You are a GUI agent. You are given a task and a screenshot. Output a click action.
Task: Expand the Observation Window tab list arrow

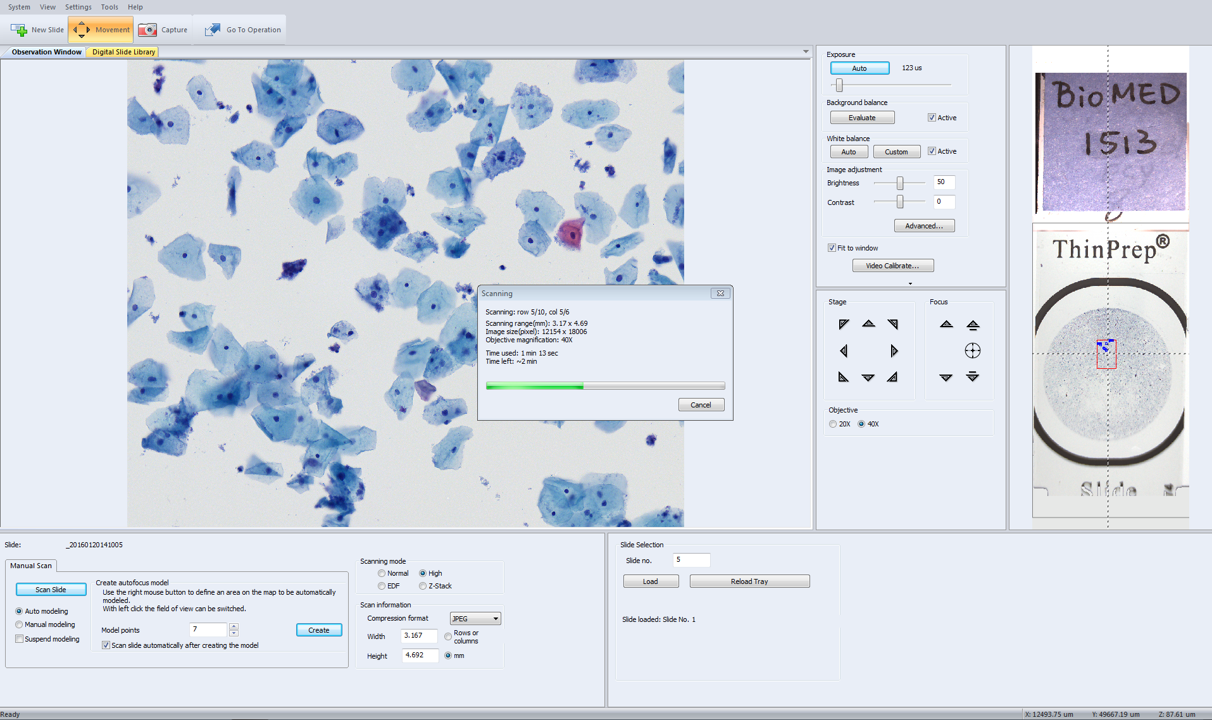tap(806, 52)
